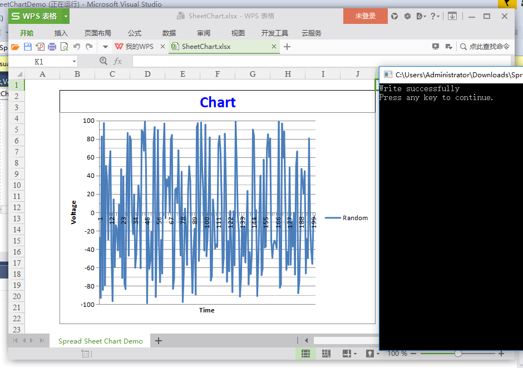Open print preview icon
Screen dimensions: 523x368
(x=65, y=47)
